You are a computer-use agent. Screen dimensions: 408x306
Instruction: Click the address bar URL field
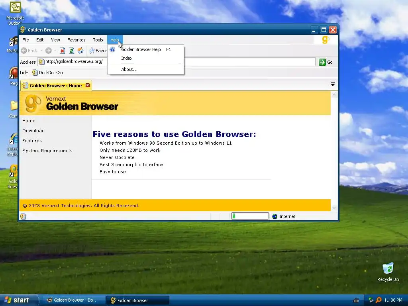[x=177, y=62]
